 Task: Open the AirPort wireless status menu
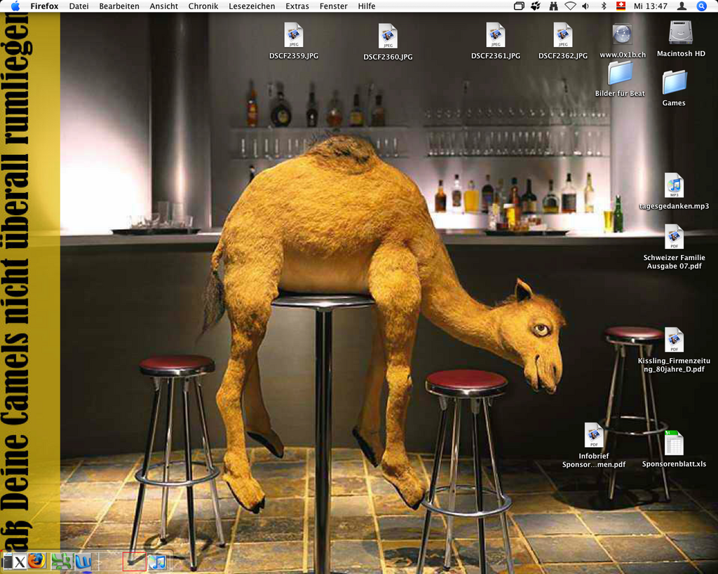570,6
